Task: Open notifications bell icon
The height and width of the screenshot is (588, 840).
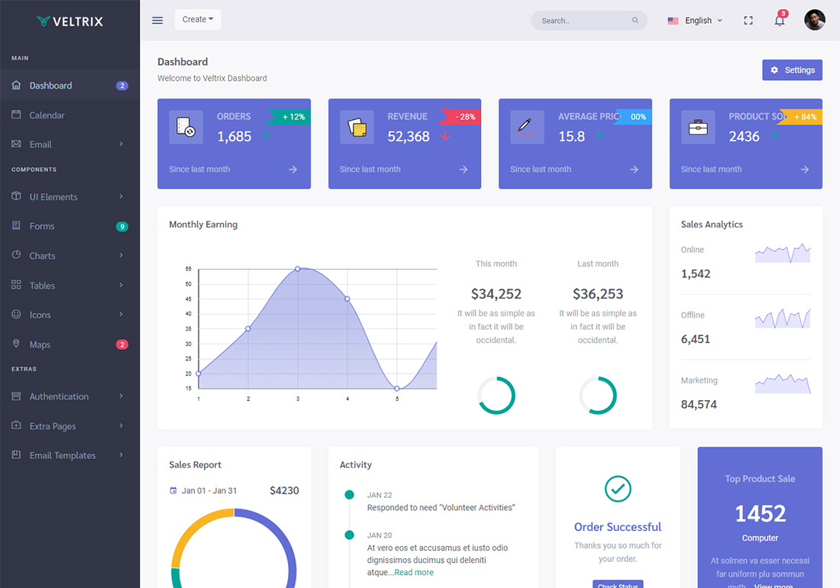Action: tap(780, 21)
